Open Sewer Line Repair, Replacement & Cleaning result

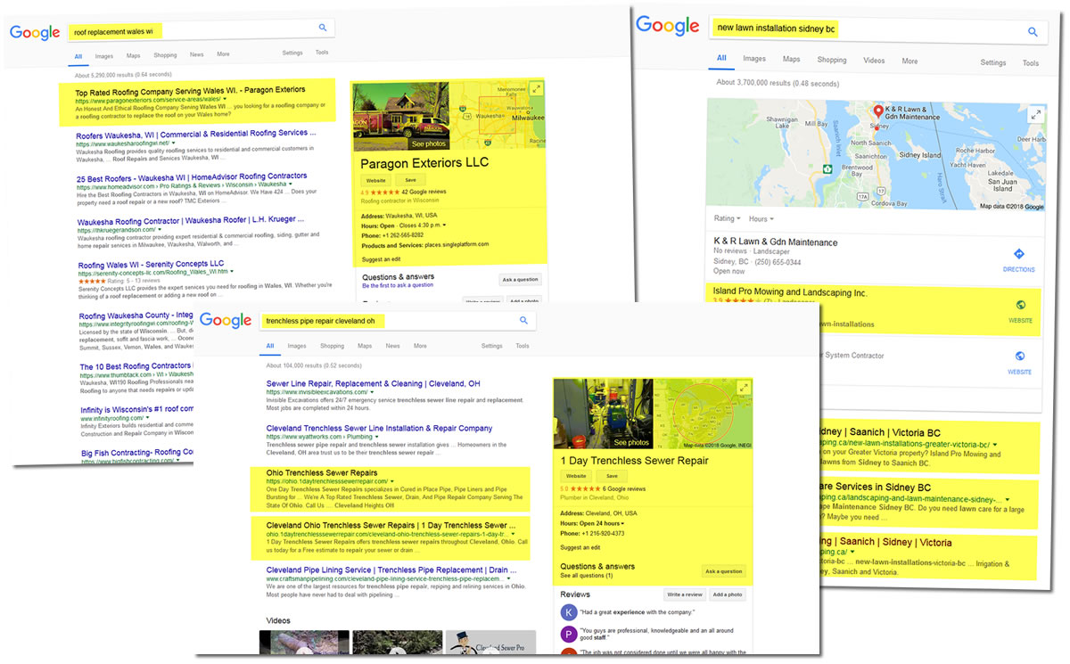coord(373,383)
